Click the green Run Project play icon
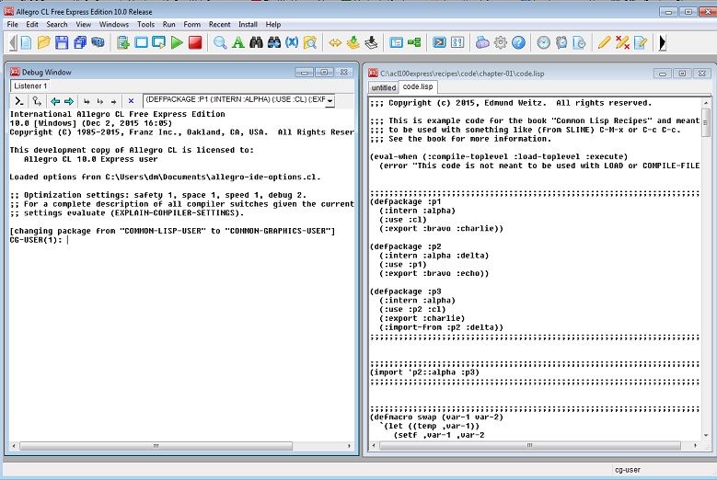This screenshot has width=717, height=480. [x=177, y=42]
